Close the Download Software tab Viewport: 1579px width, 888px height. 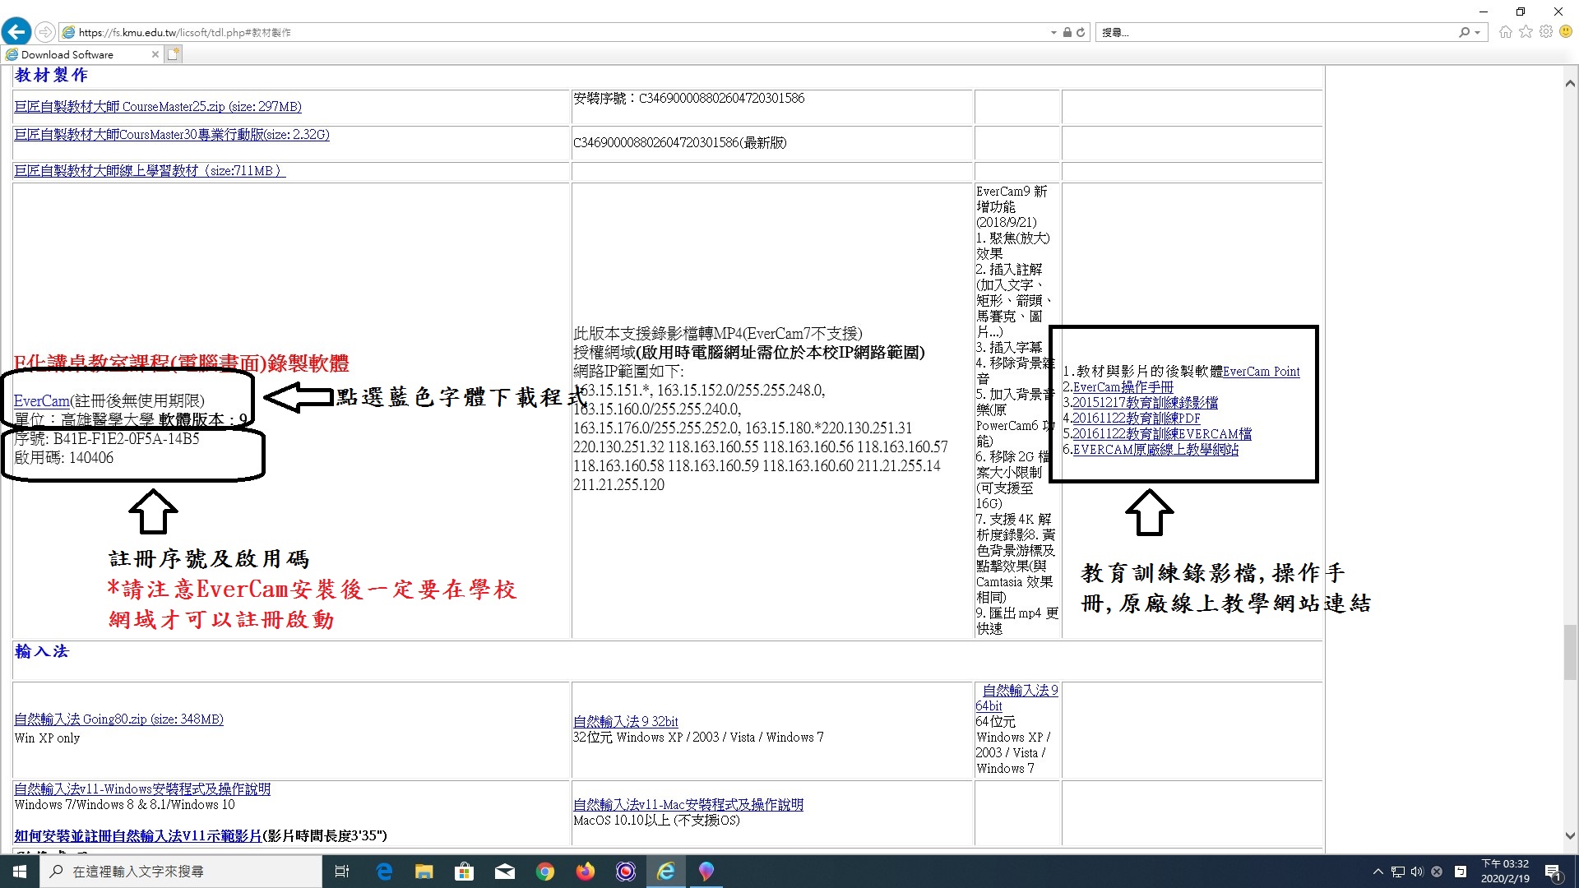(x=155, y=54)
